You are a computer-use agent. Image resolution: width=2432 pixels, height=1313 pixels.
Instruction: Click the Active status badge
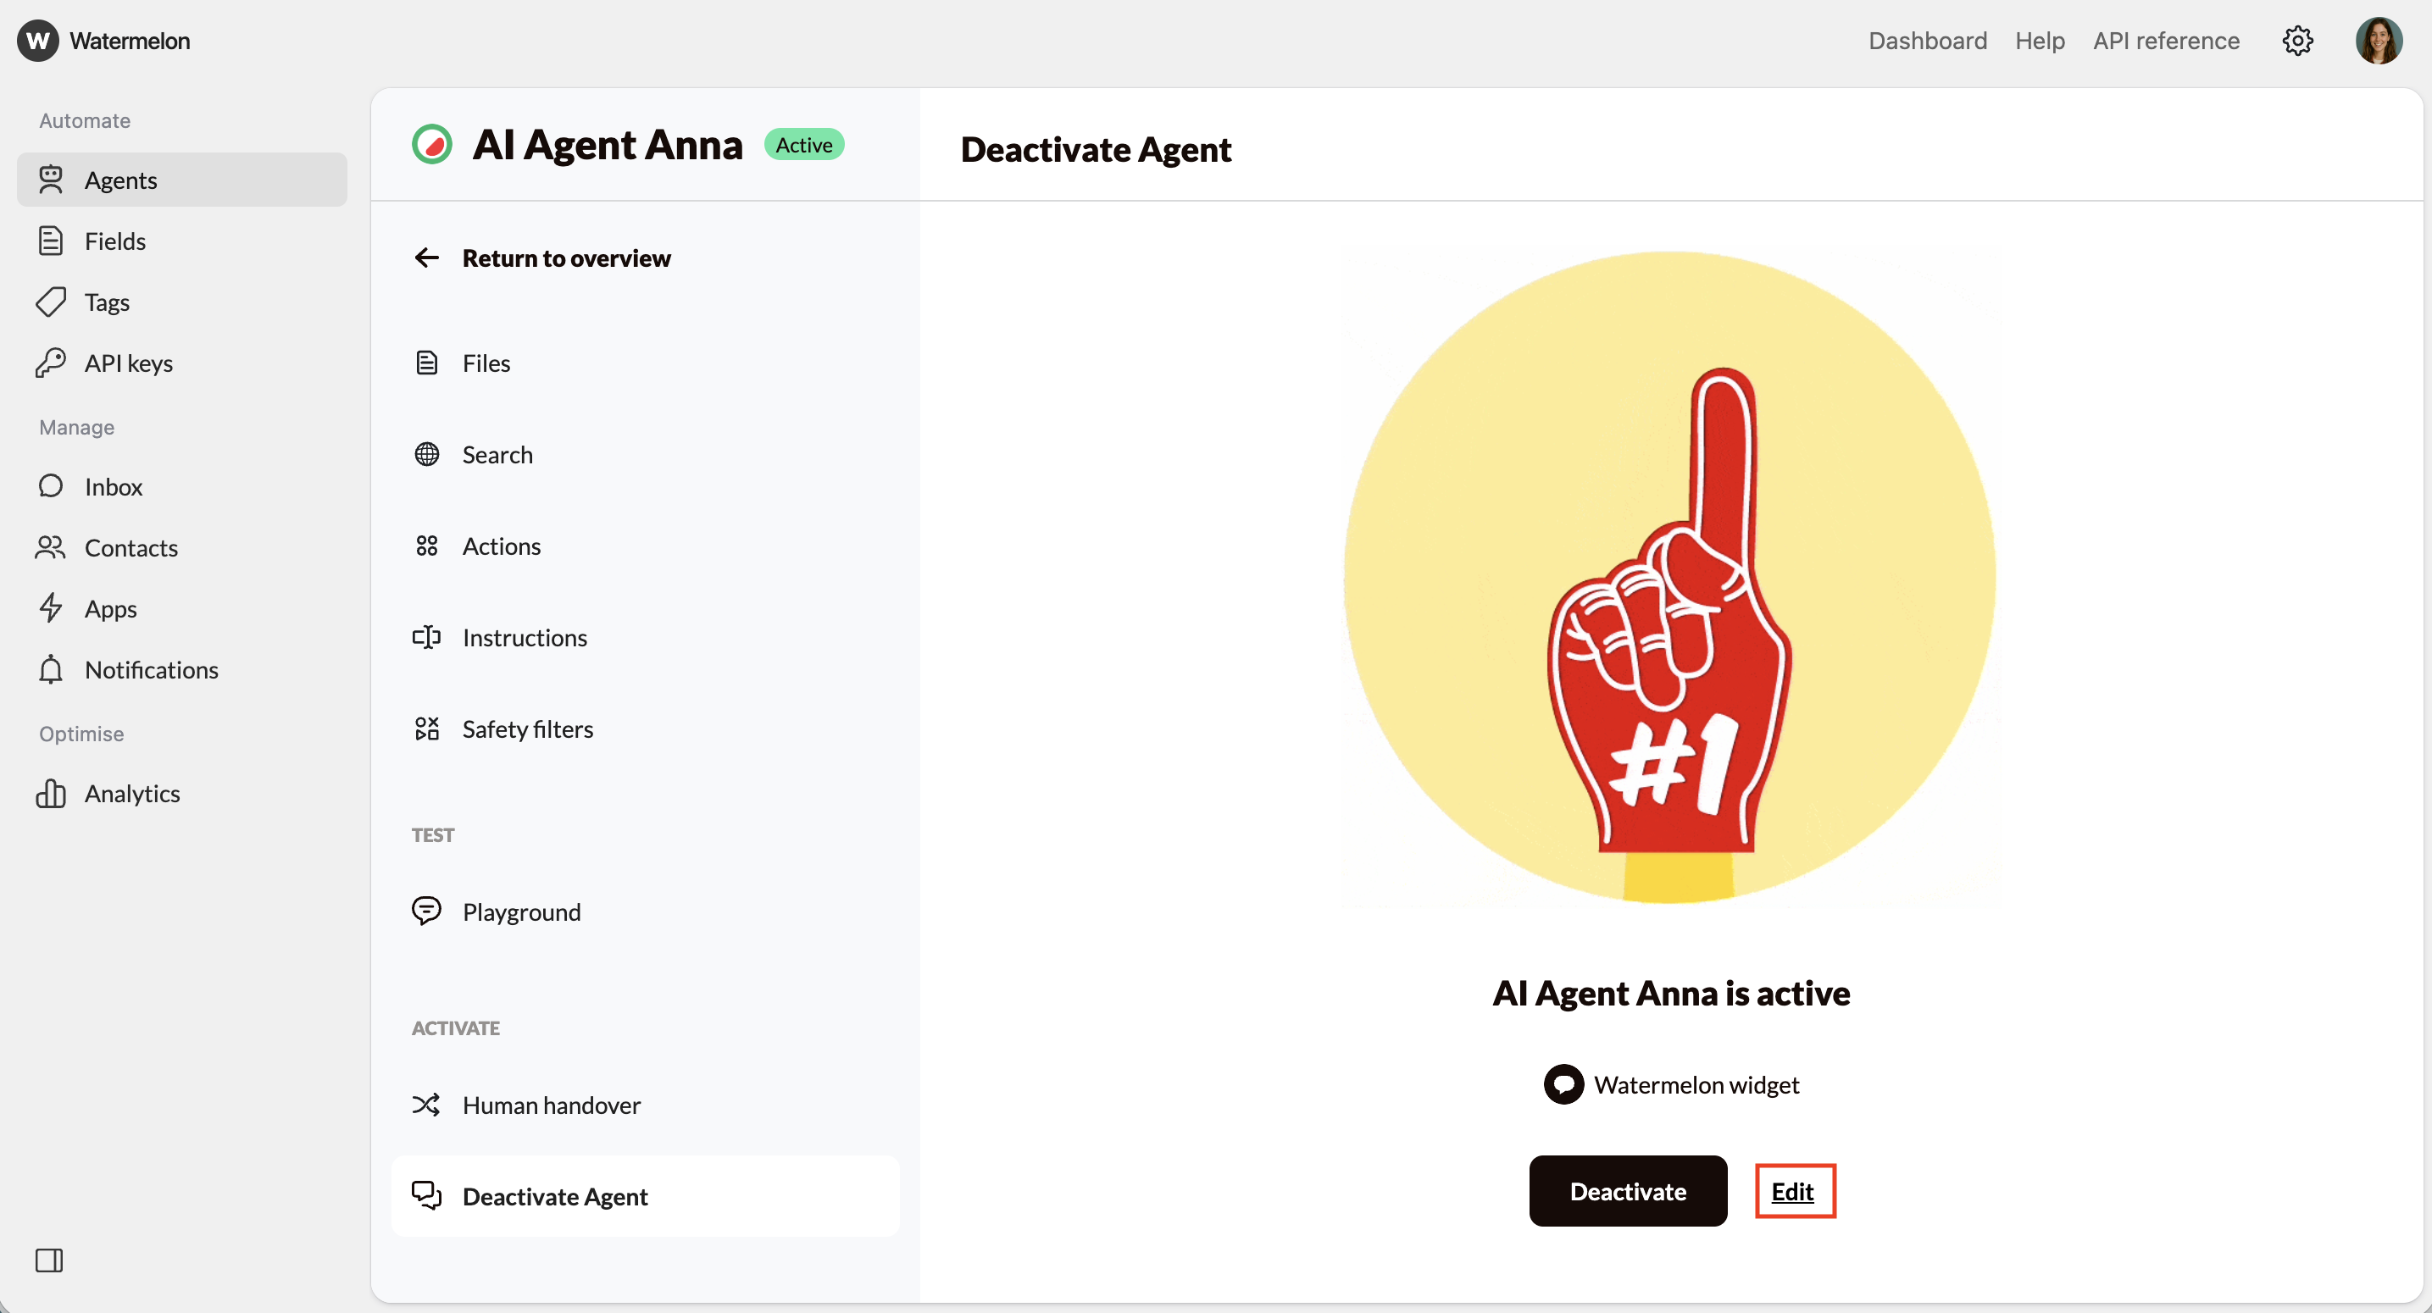click(x=804, y=143)
